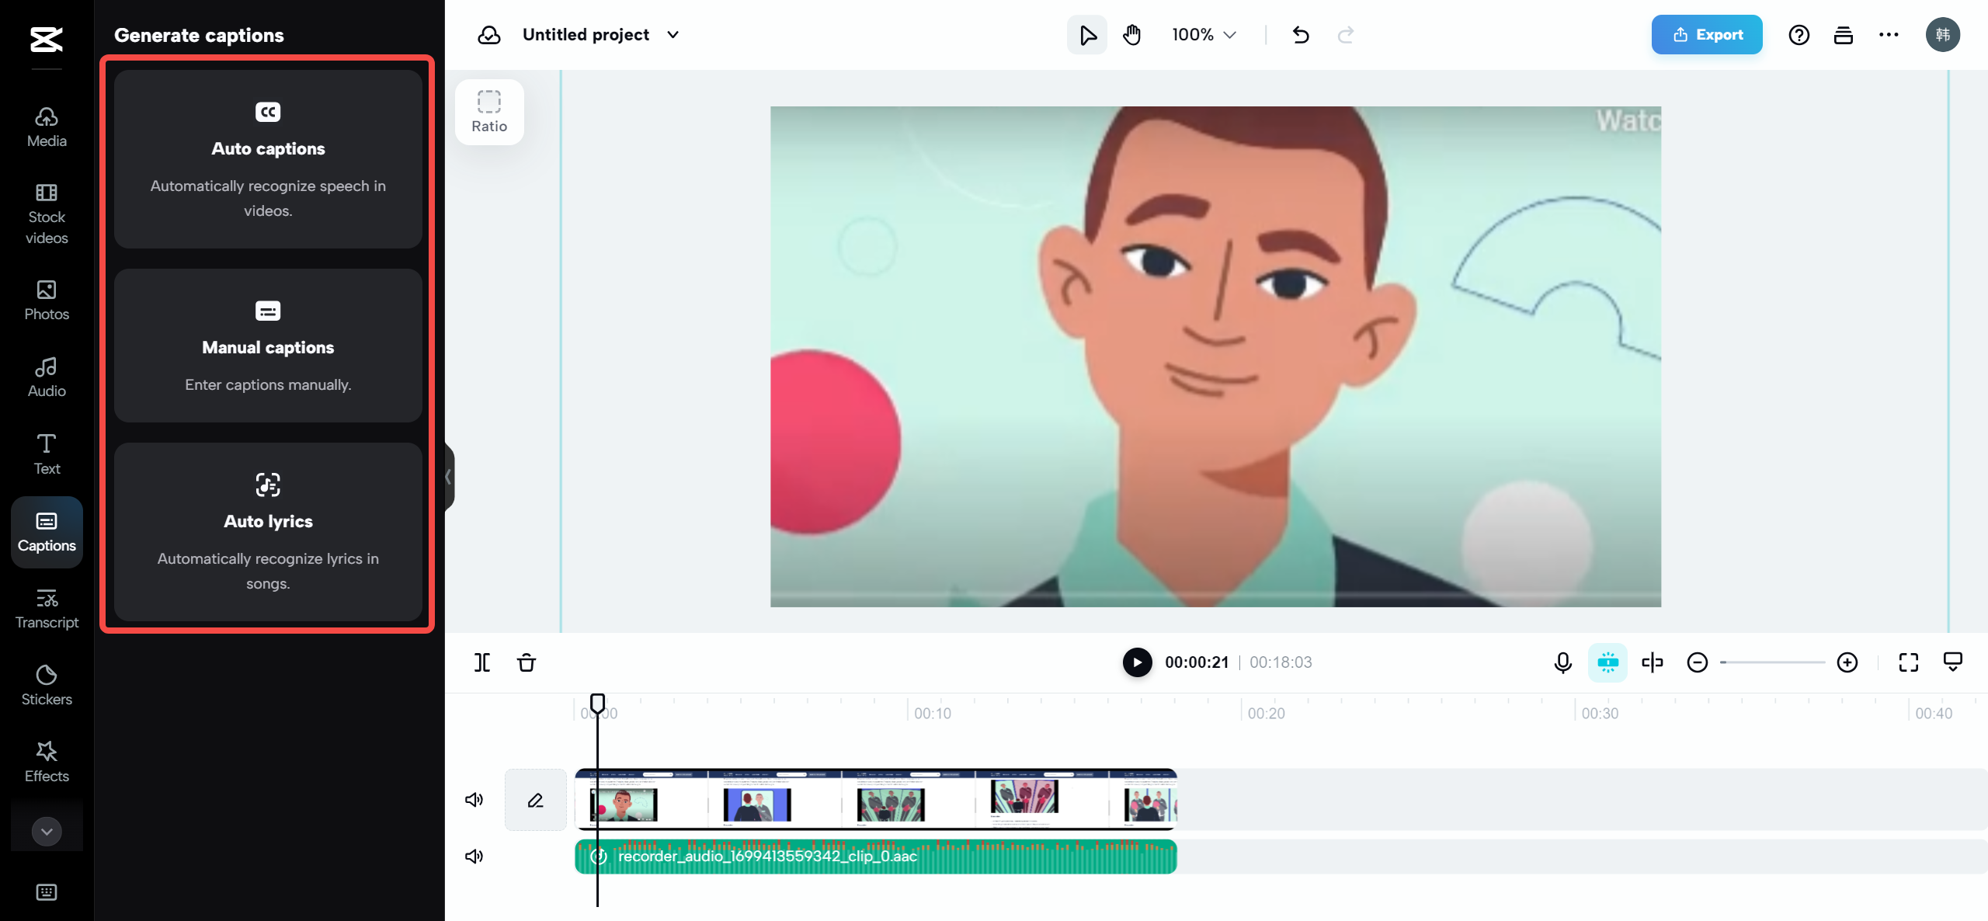The image size is (1988, 921).
Task: Mute the recorder audio track
Action: point(474,856)
